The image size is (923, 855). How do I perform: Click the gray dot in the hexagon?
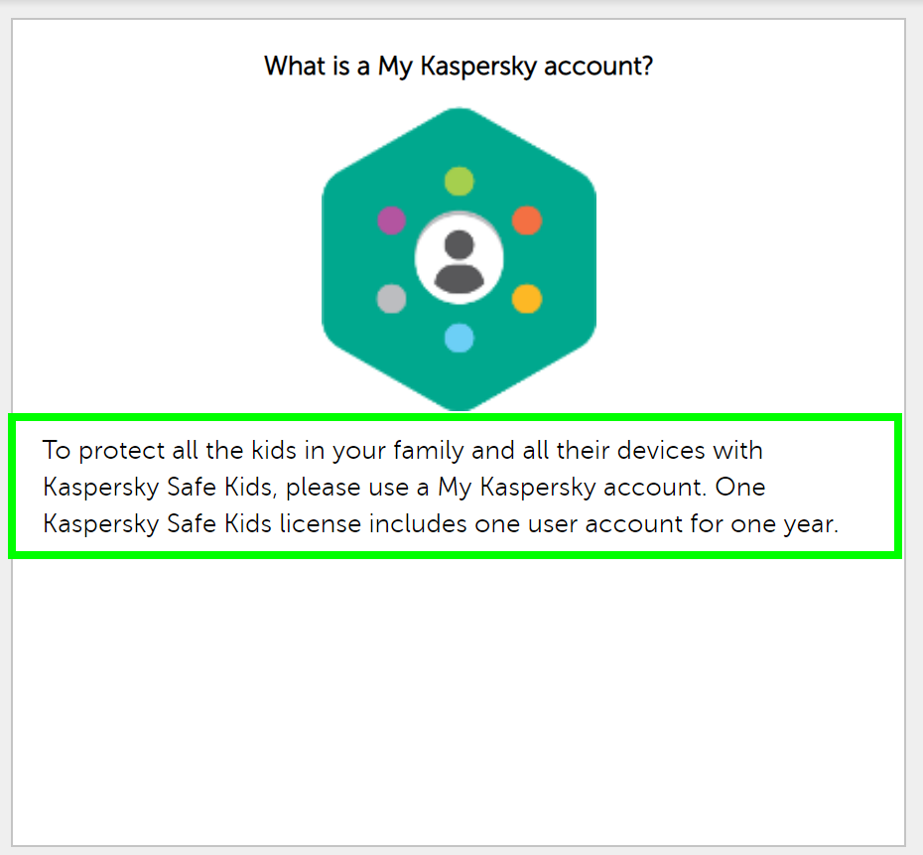coord(392,298)
